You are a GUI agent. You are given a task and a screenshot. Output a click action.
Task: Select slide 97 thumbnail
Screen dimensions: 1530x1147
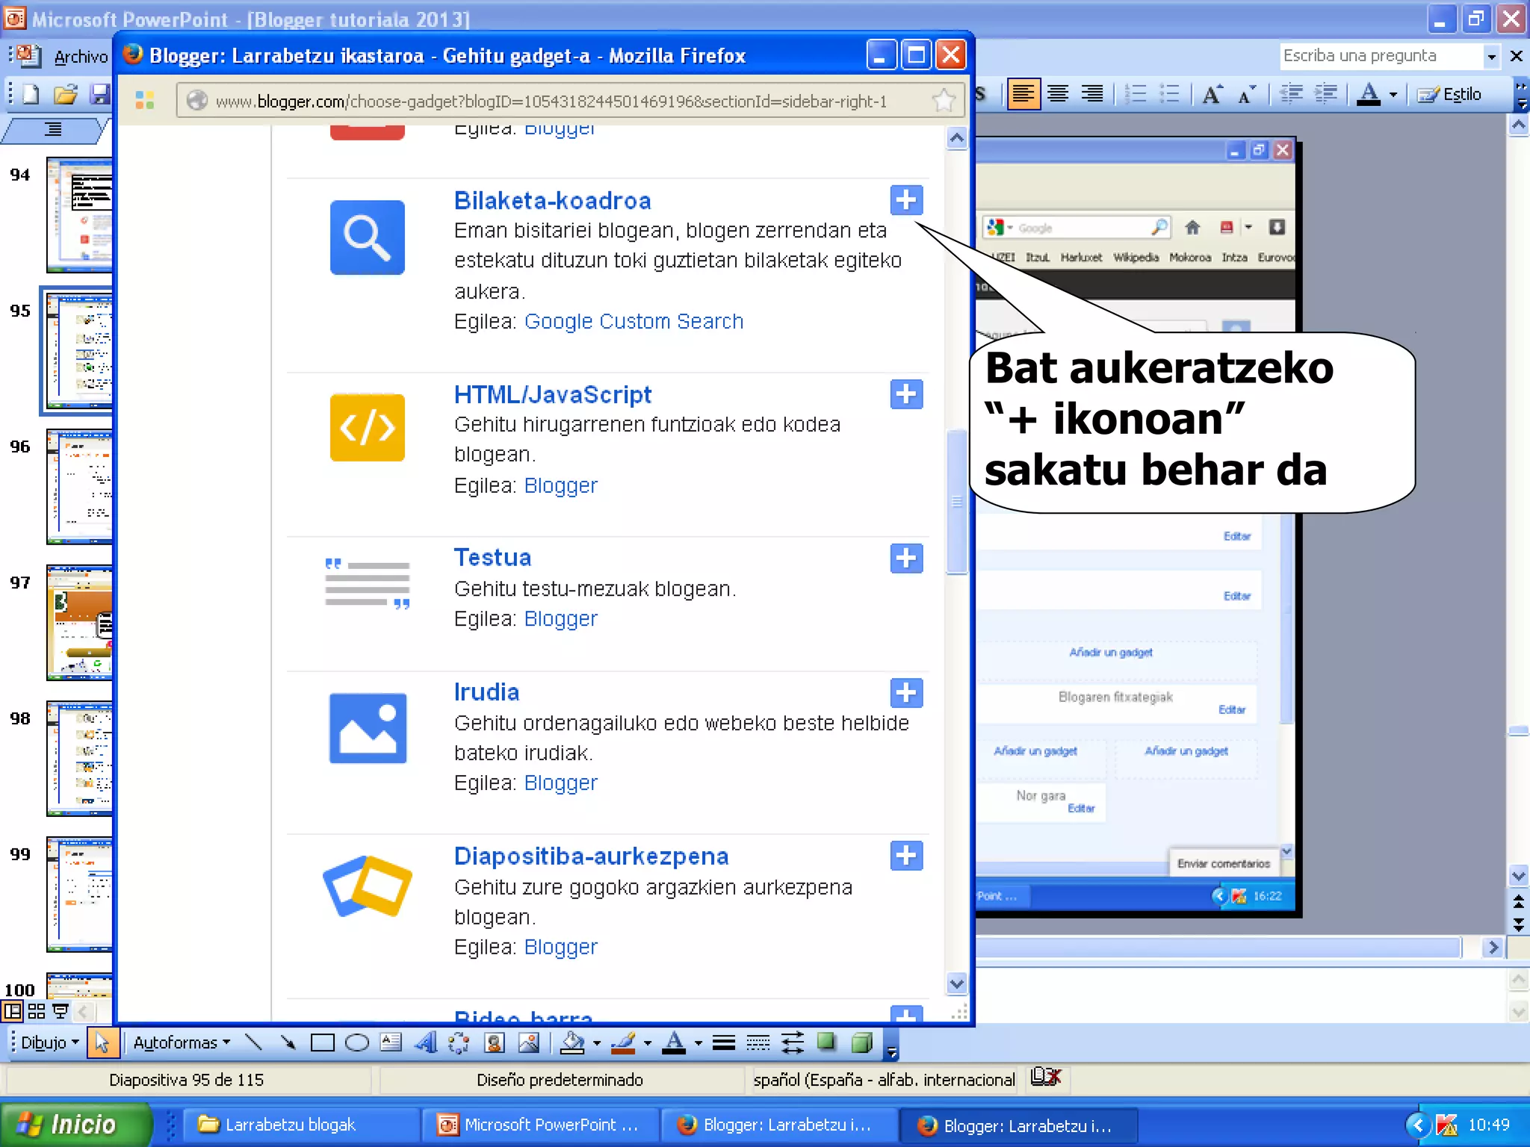coord(80,623)
